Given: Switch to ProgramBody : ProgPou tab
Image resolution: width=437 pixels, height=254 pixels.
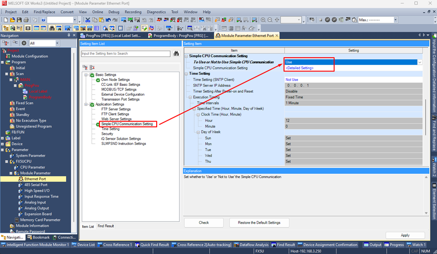Looking at the screenshot, I should [179, 36].
